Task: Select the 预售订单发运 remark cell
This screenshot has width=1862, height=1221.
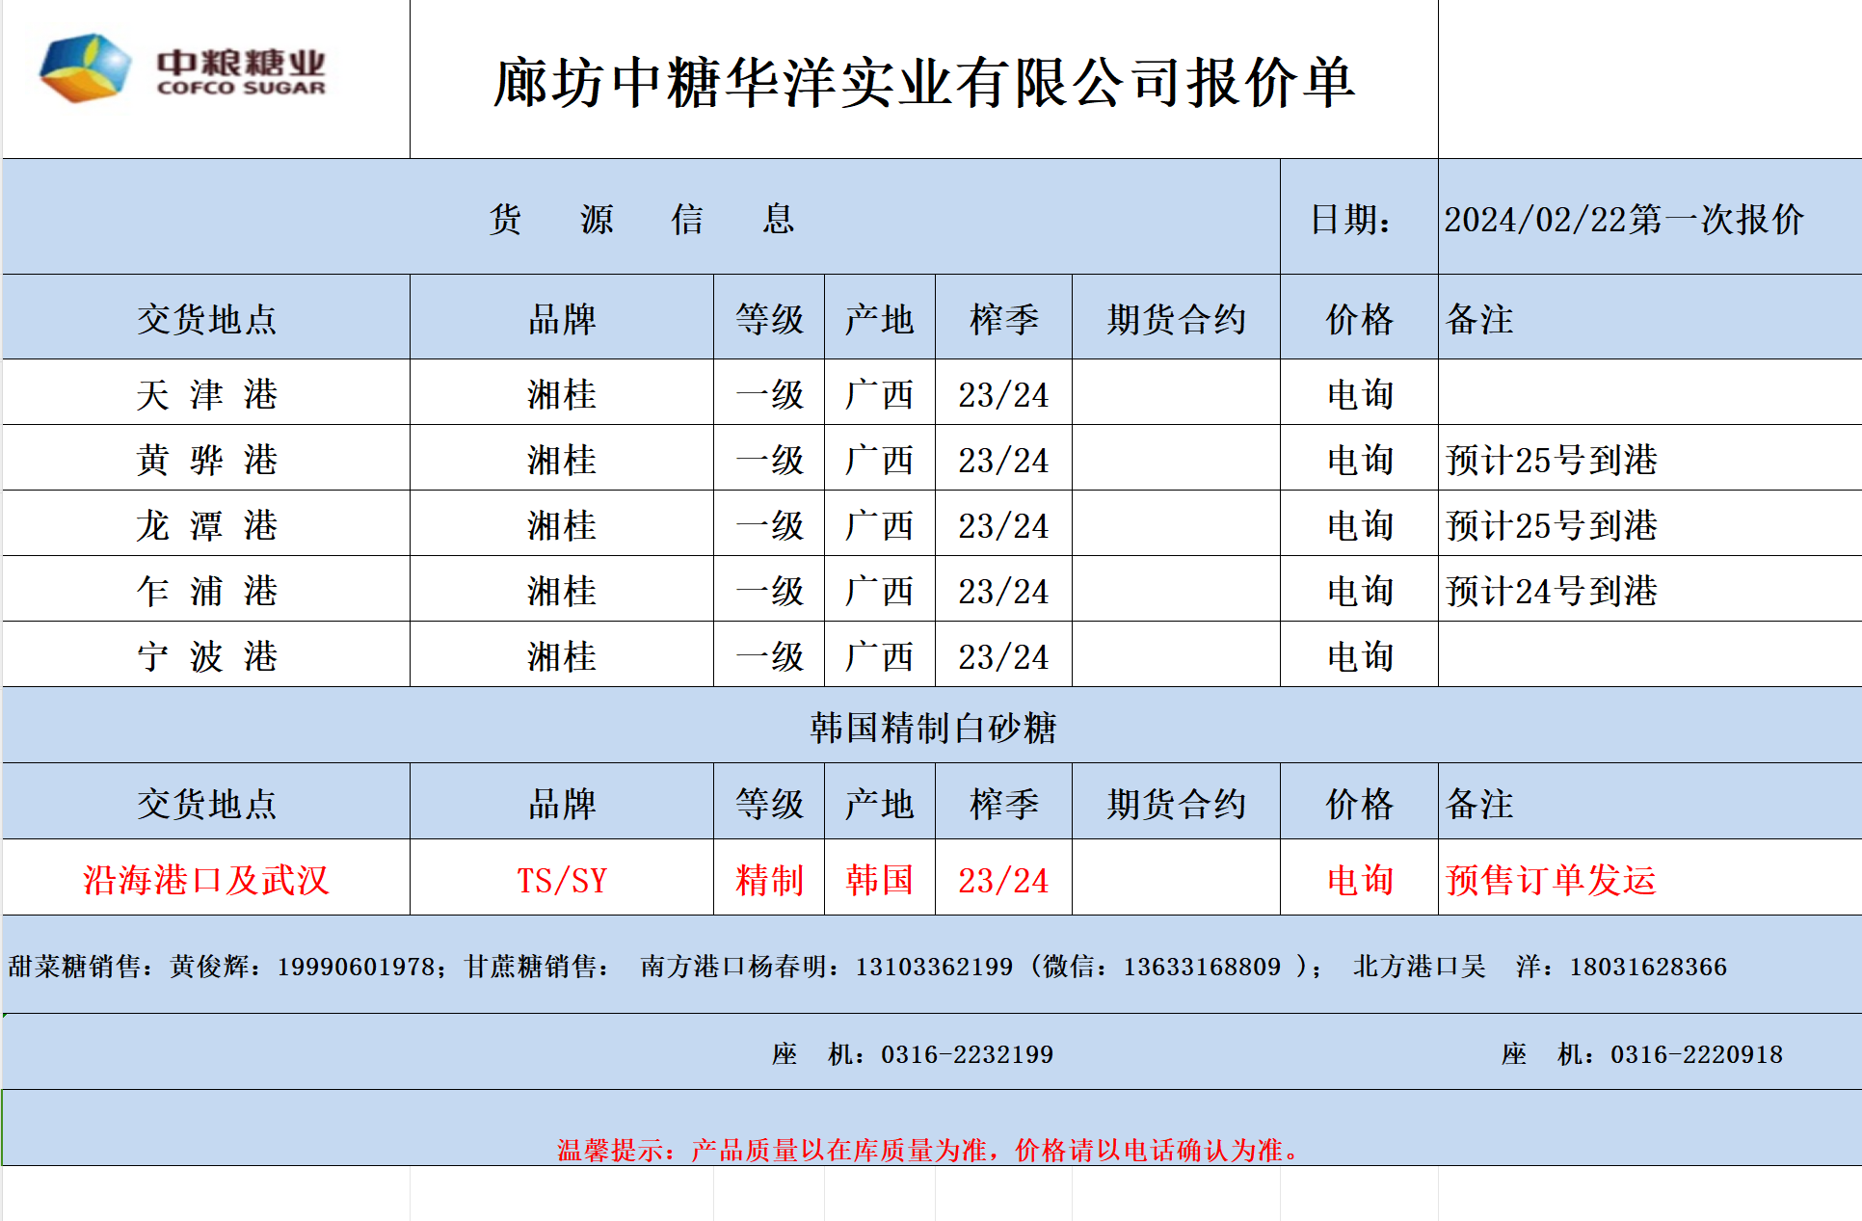Action: point(1551,880)
